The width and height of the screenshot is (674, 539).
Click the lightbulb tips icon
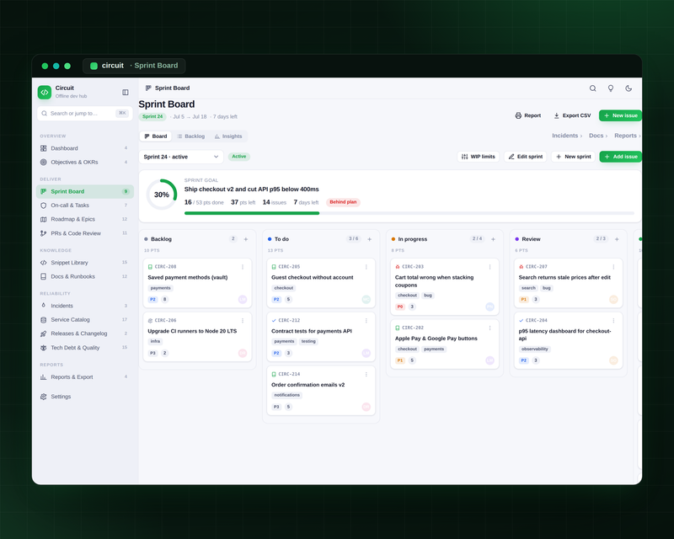[610, 88]
